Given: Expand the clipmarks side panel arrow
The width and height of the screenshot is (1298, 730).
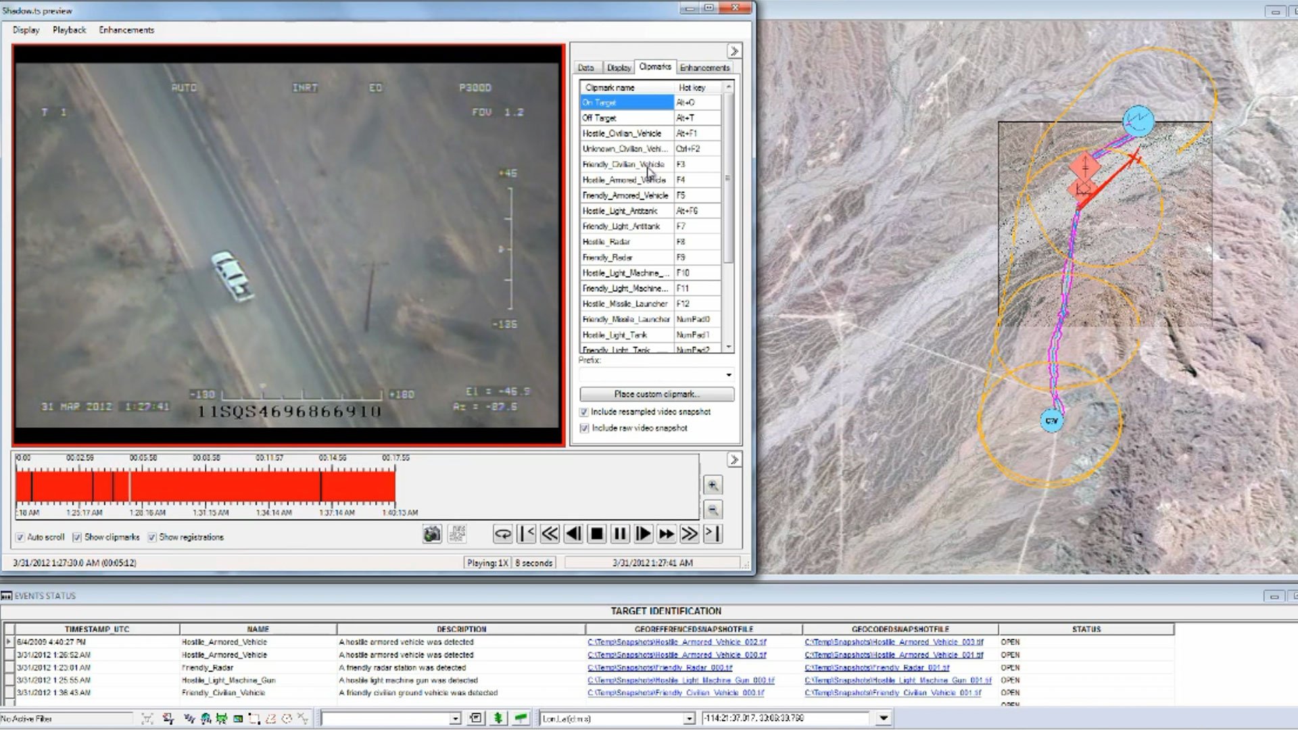Looking at the screenshot, I should tap(734, 51).
